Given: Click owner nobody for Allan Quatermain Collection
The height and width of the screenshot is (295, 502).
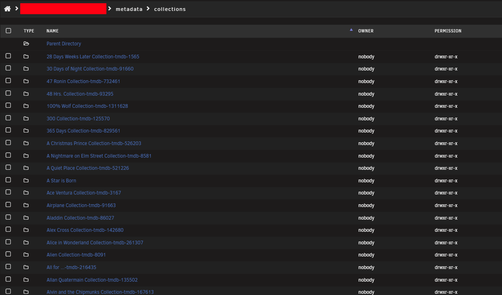Looking at the screenshot, I should (x=366, y=280).
